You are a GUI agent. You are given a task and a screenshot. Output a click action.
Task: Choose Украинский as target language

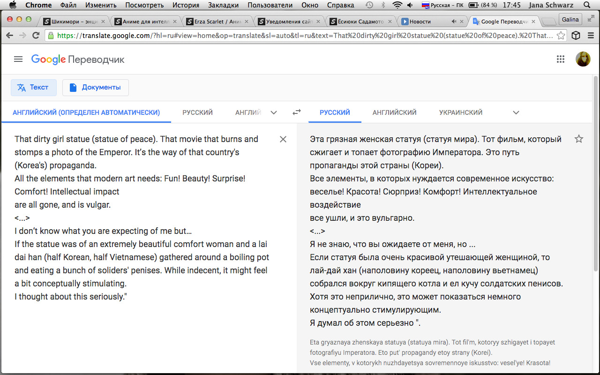pos(460,112)
